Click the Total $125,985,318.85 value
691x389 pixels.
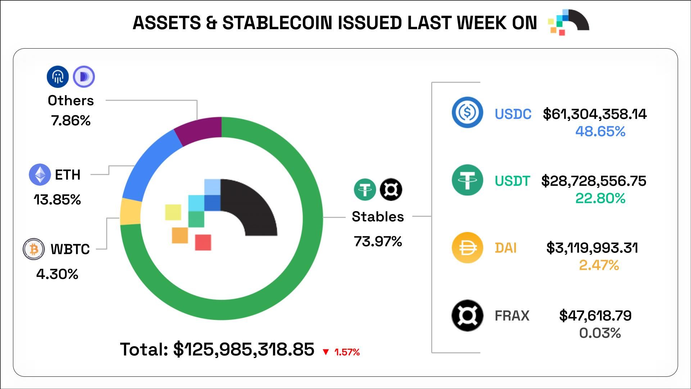click(244, 349)
